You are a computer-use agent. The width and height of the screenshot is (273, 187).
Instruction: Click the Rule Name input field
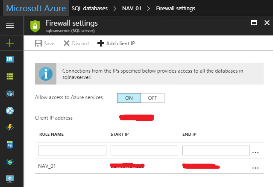72,150
